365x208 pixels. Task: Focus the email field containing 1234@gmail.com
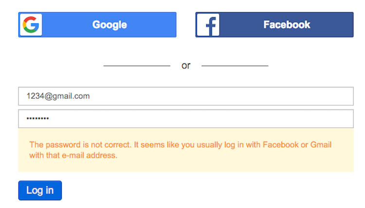185,96
